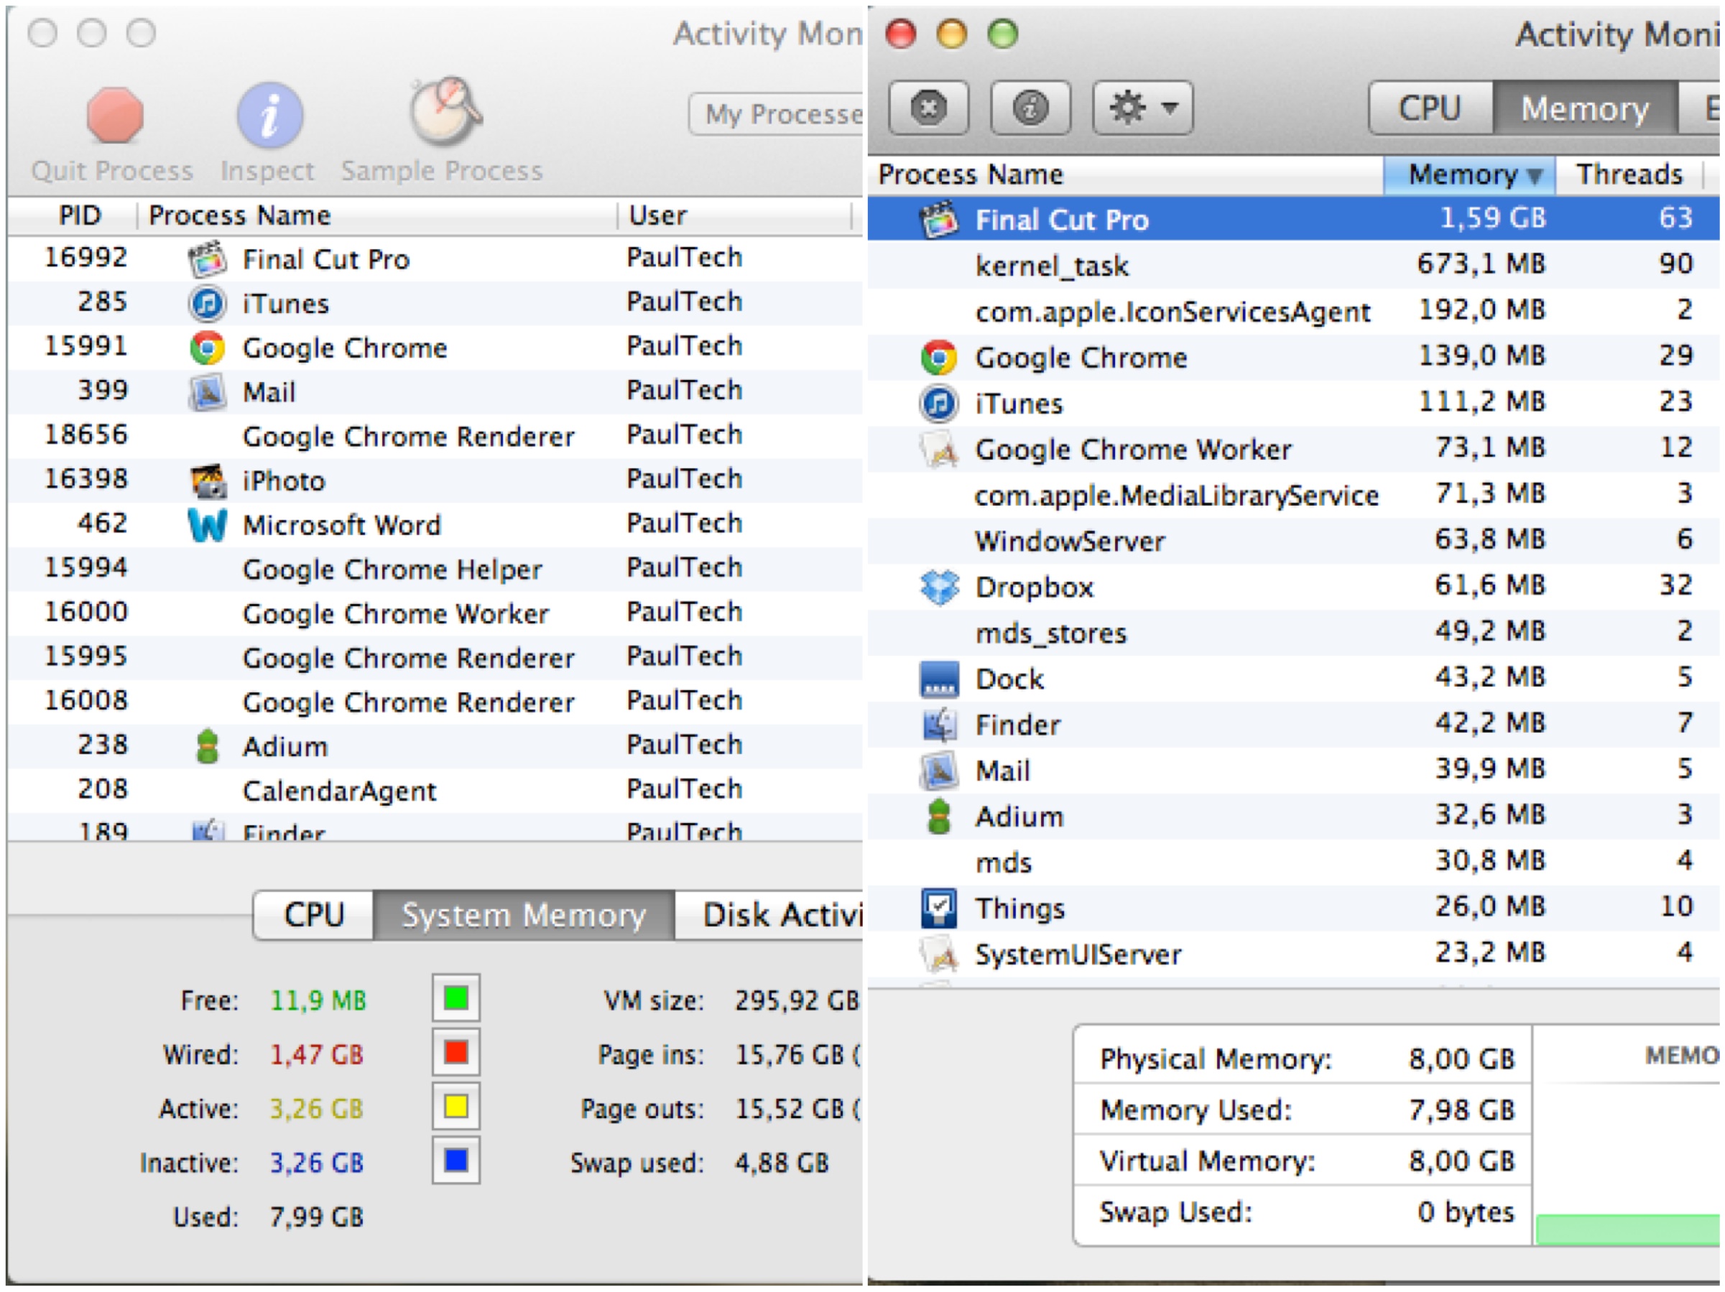Switch to the System Memory tab

523,916
